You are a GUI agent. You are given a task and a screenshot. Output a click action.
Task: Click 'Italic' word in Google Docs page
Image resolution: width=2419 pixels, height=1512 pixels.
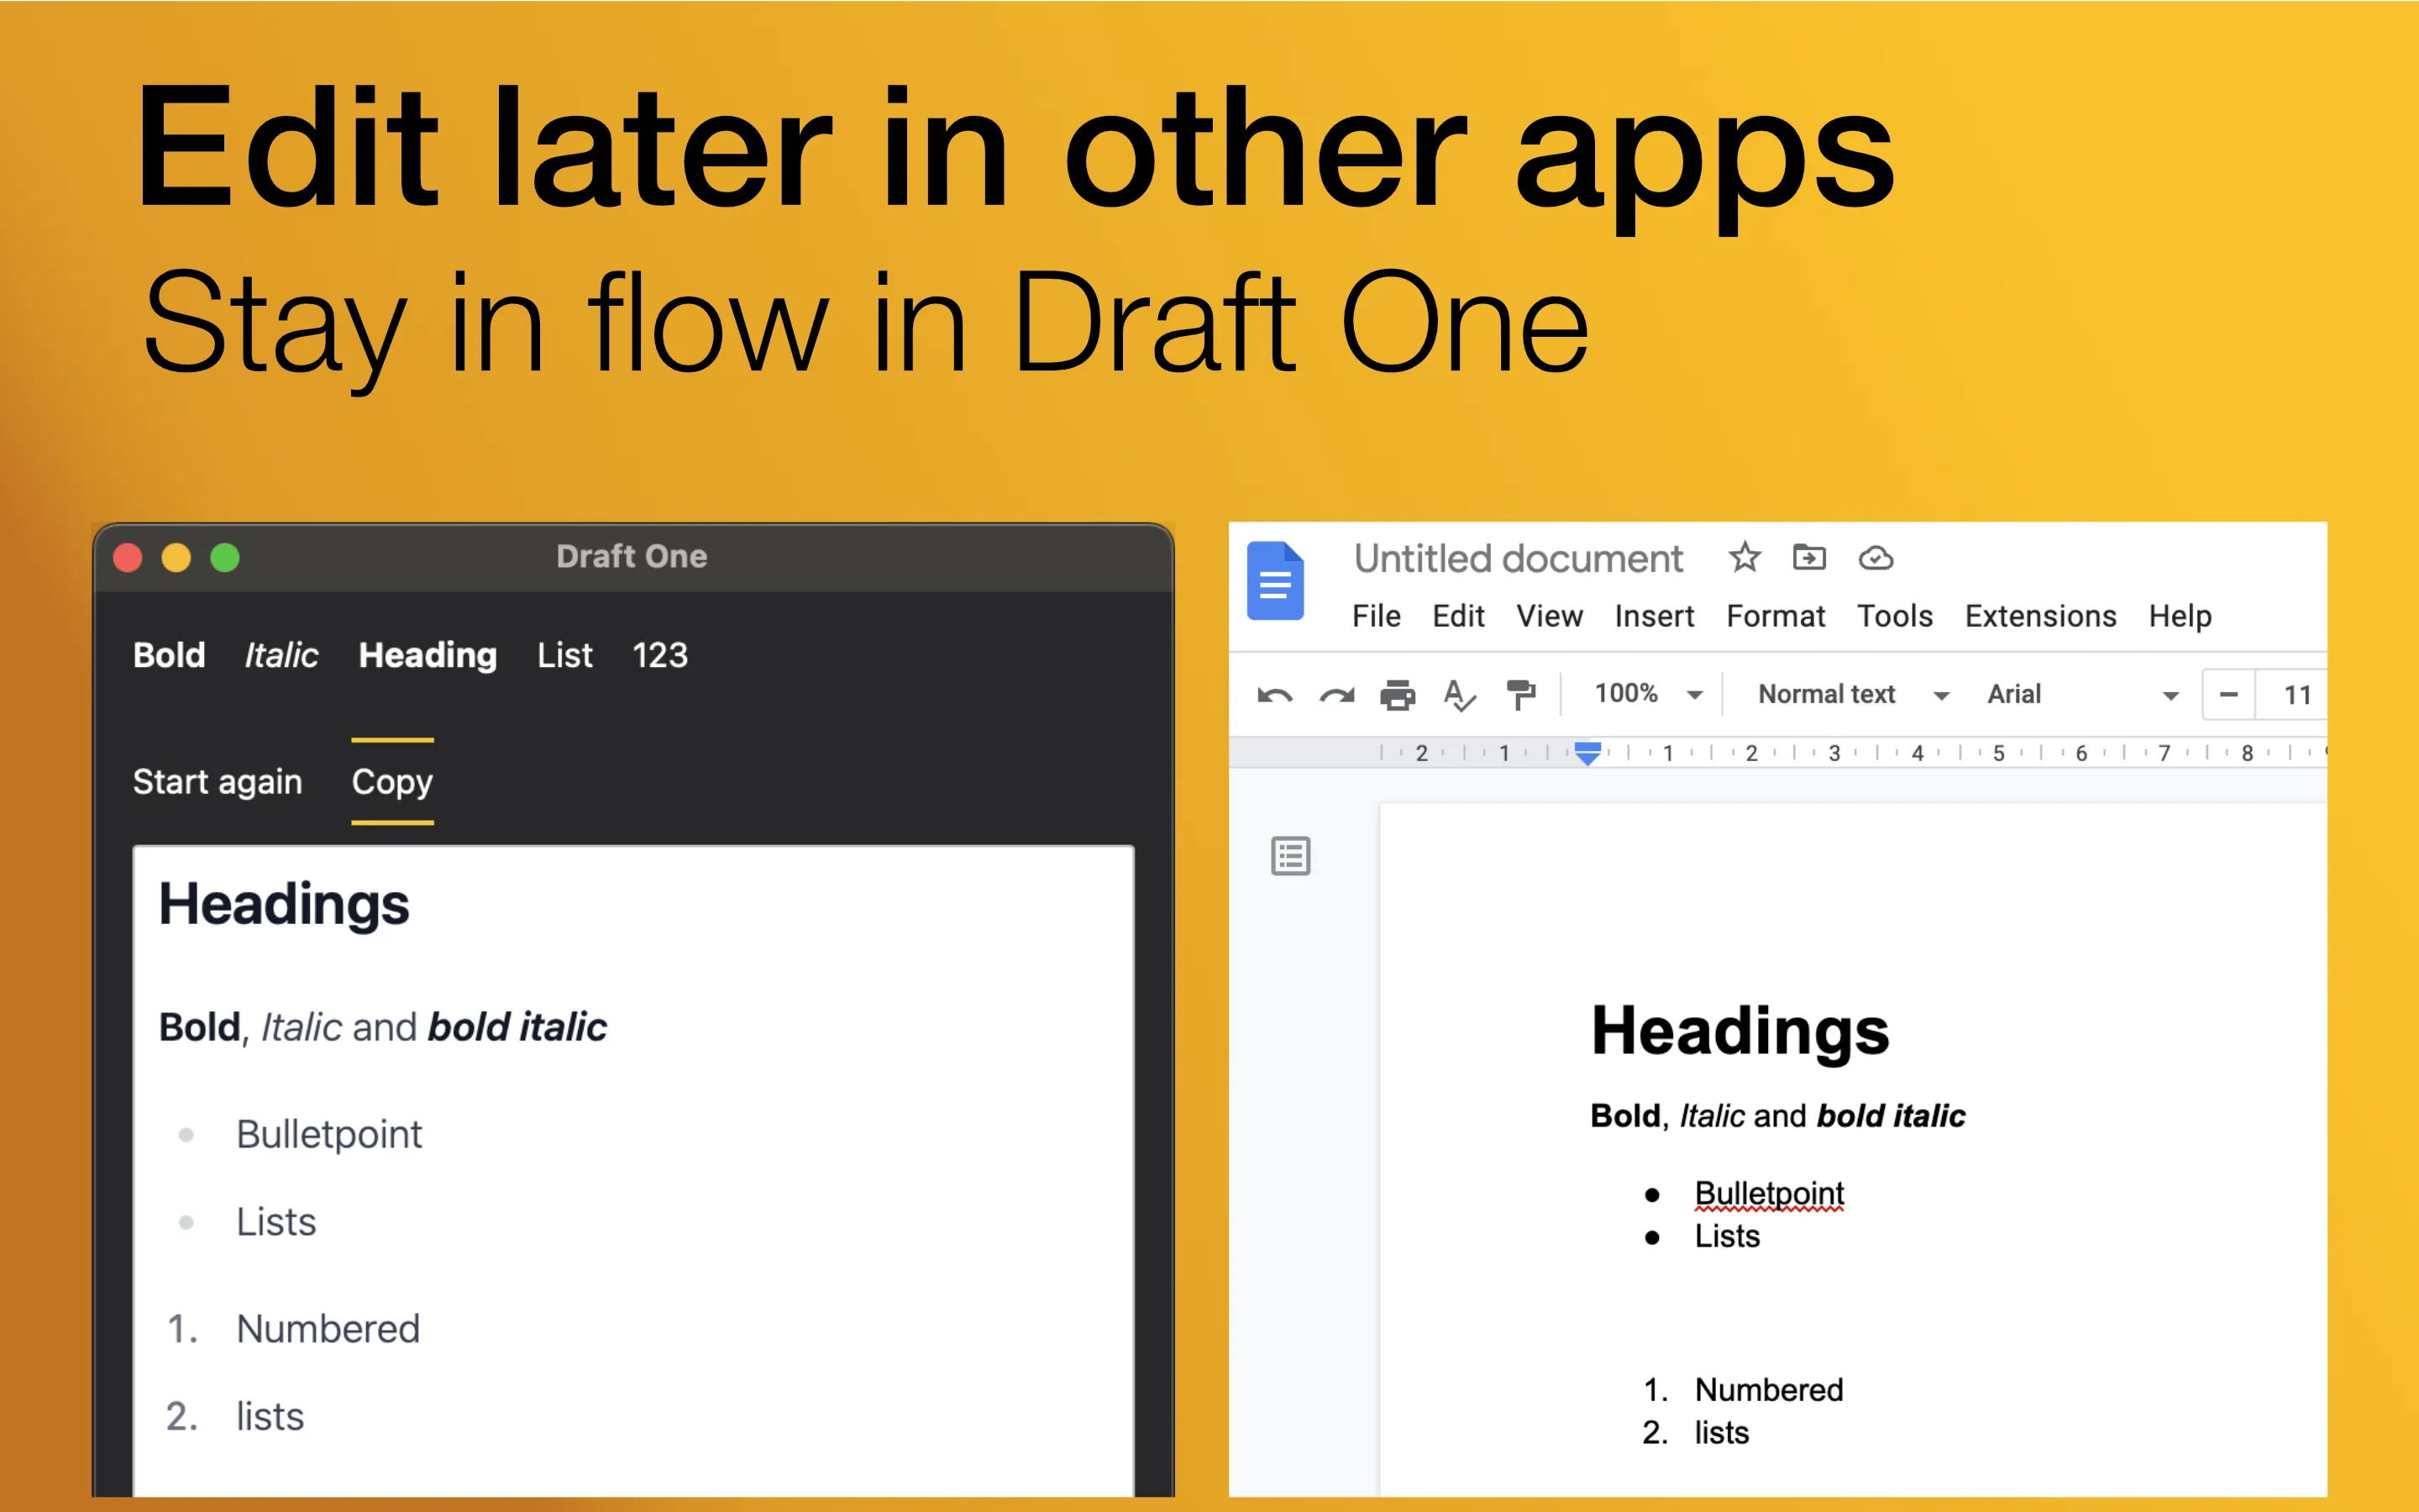pyautogui.click(x=1713, y=1116)
